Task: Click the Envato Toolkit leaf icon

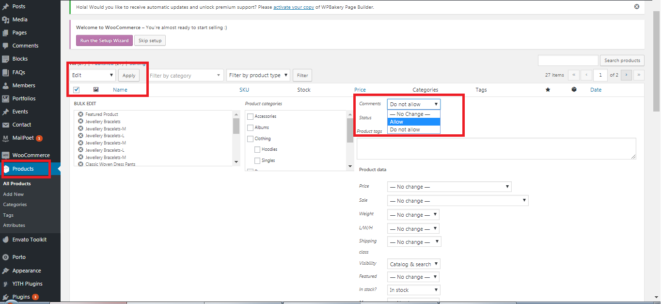Action: [x=5, y=240]
